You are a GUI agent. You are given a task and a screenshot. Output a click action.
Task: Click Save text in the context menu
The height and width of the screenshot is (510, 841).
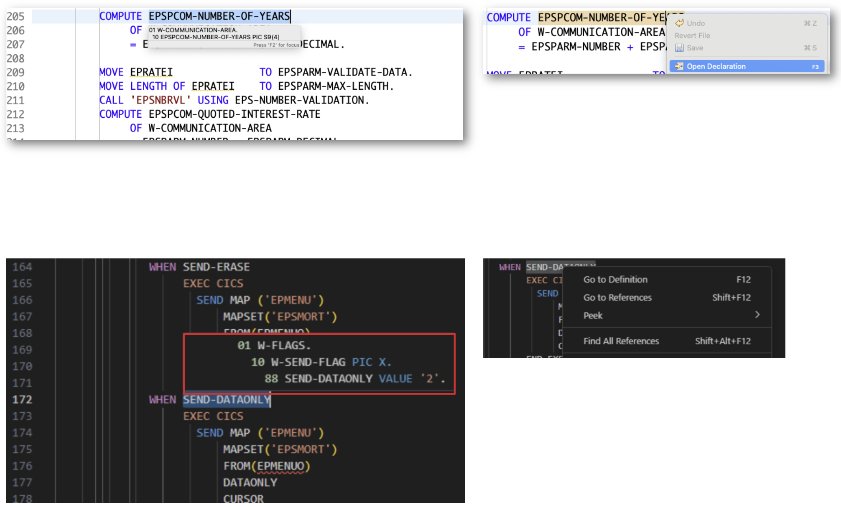click(695, 48)
